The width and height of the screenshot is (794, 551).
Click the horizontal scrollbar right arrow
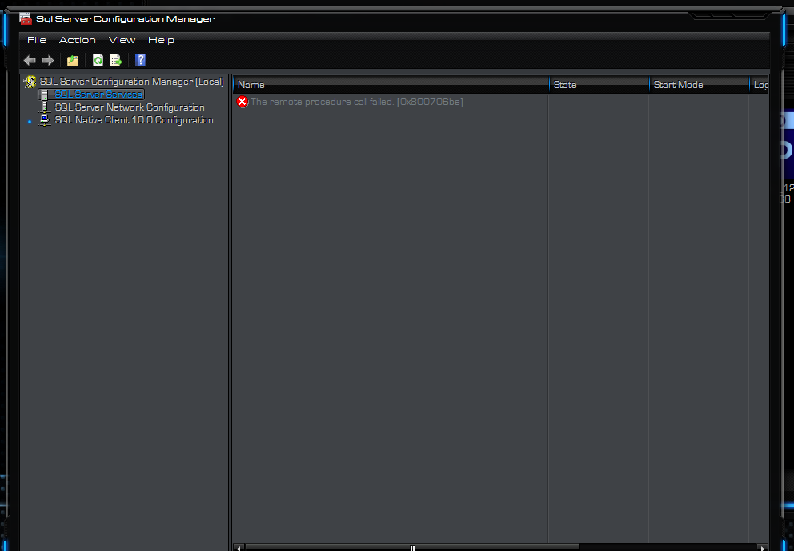(763, 548)
